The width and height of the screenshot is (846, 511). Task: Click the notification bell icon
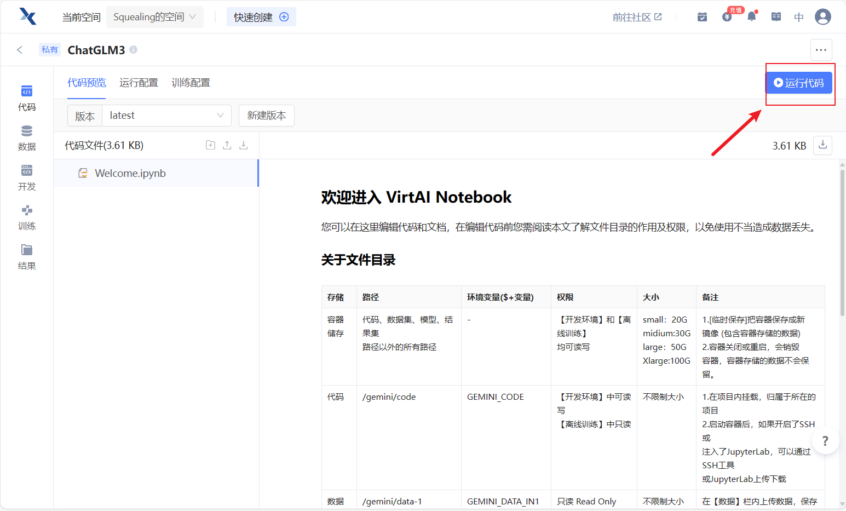(751, 17)
